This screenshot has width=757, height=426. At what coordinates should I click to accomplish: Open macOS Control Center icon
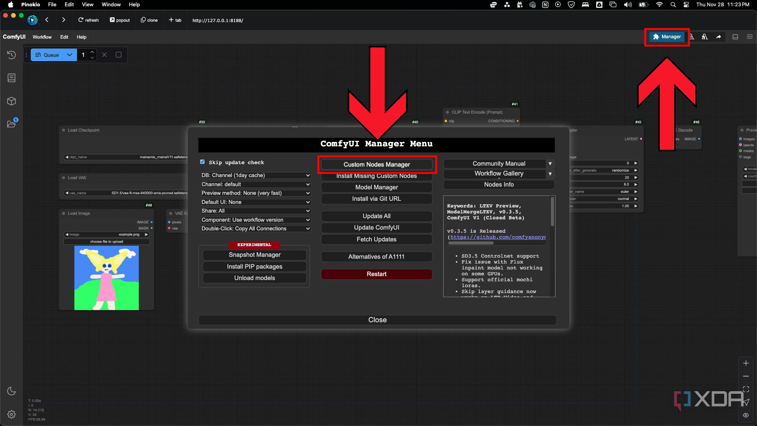pyautogui.click(x=686, y=5)
